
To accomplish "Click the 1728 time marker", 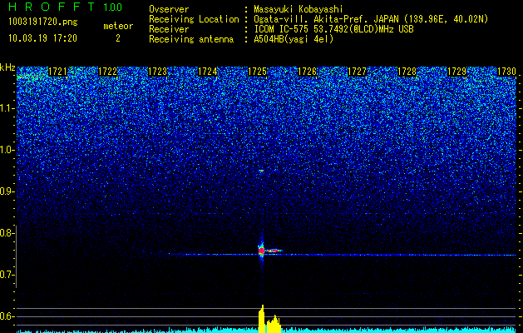I will tap(407, 72).
